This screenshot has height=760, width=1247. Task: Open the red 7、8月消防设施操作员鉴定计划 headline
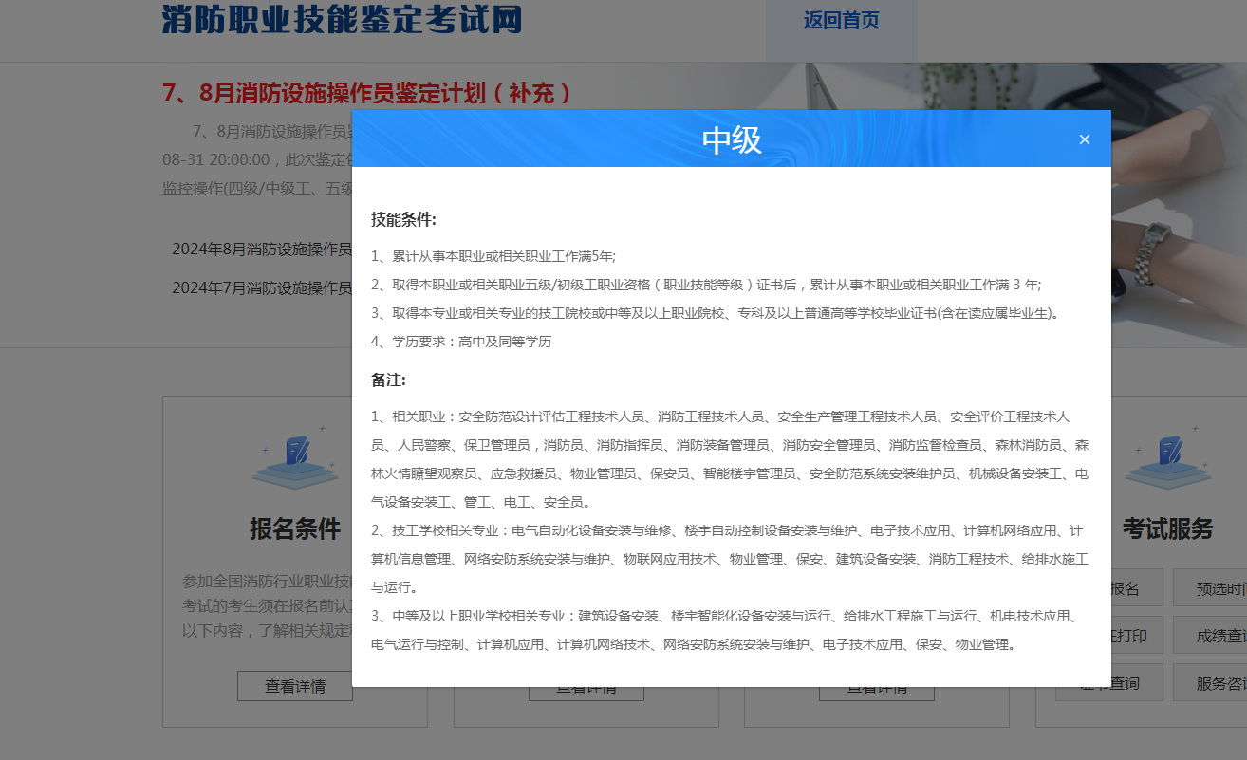[x=367, y=93]
